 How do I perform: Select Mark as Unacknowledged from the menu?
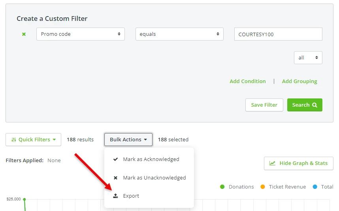point(149,178)
